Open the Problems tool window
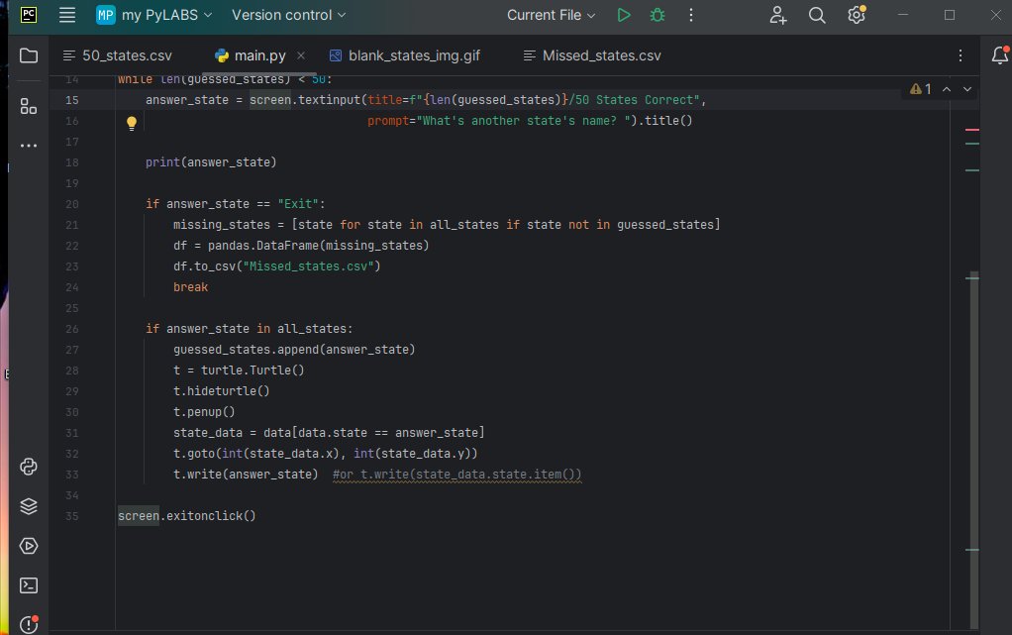The image size is (1012, 635). coord(29,624)
